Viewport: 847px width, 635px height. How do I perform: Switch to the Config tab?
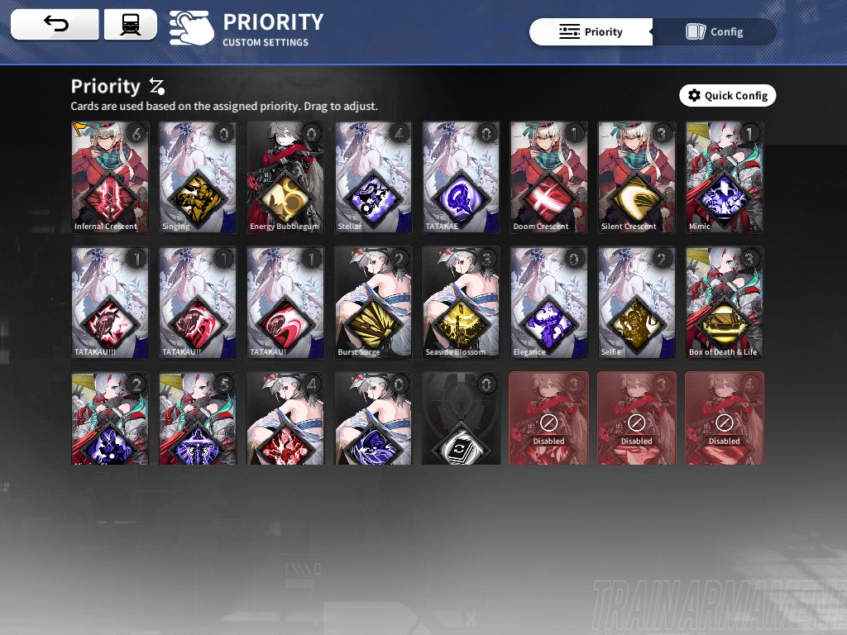(714, 32)
